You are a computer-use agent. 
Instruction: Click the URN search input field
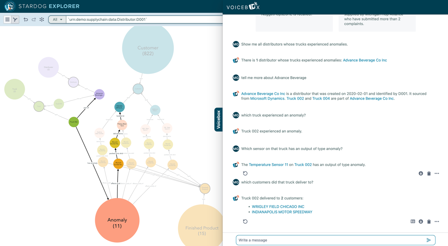click(144, 19)
